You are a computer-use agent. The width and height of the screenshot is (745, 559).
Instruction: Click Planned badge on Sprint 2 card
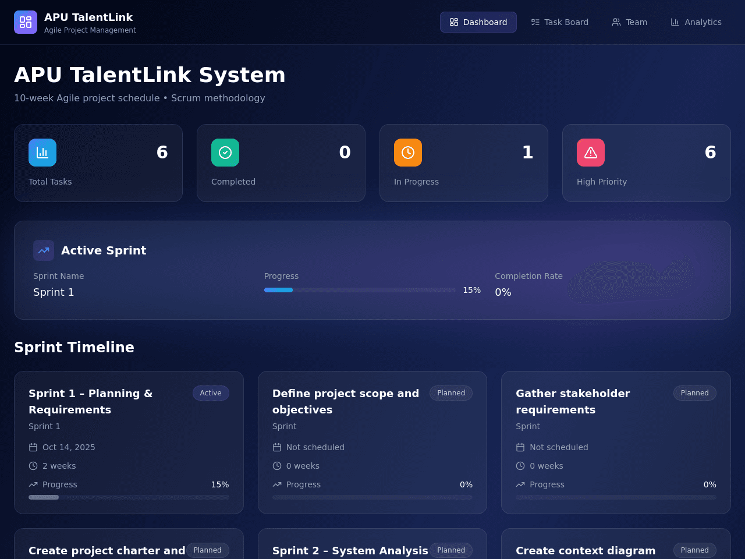tap(451, 550)
